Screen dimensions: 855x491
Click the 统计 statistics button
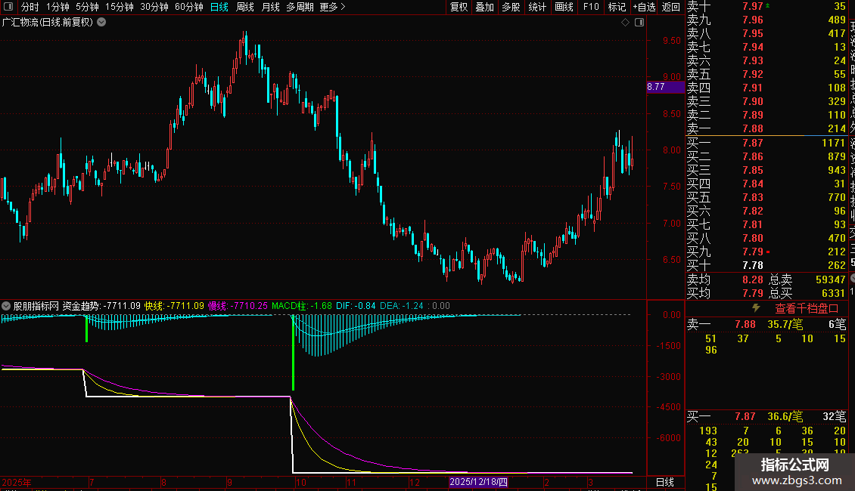point(537,7)
